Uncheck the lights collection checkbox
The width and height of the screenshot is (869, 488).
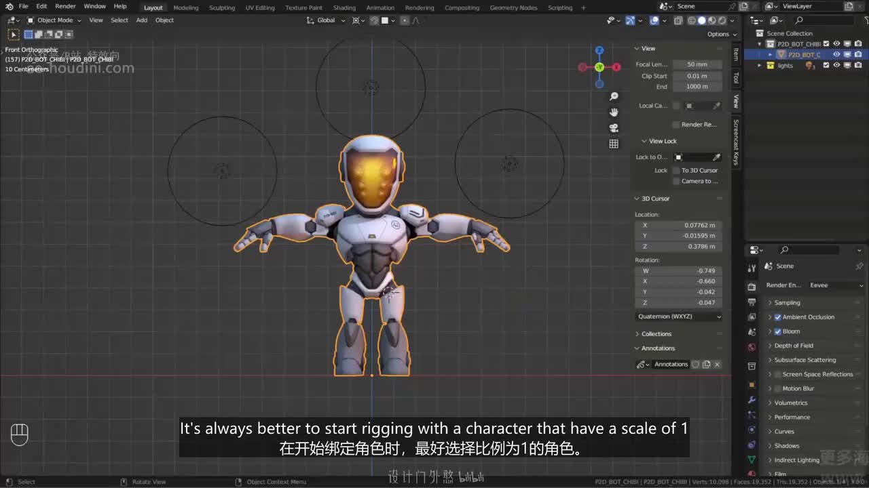[x=826, y=66]
